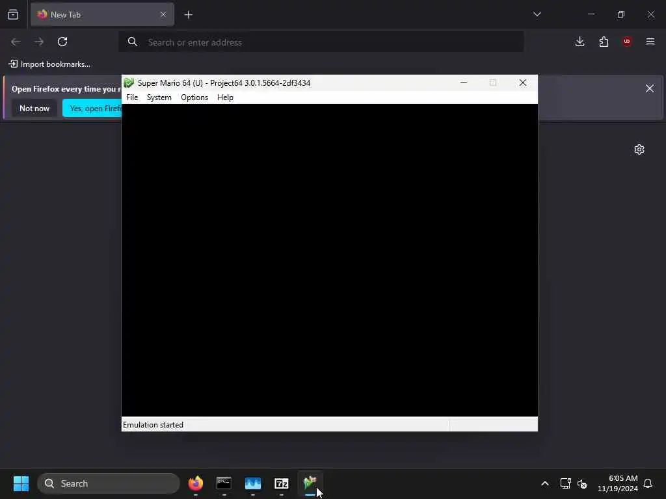Open the Firefox downloads panel
Screen dimensions: 666x499
click(579, 42)
